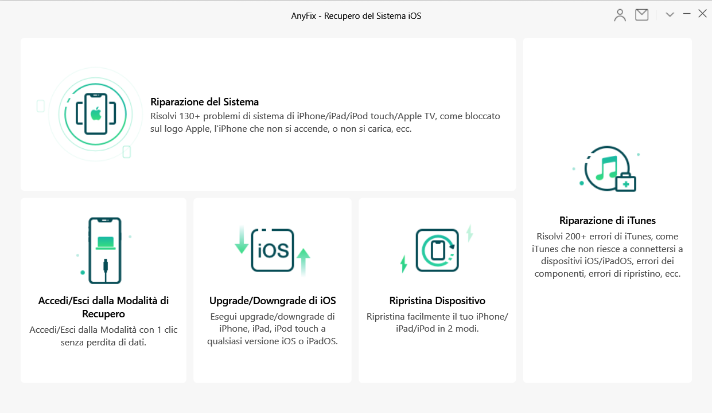
Task: Click the iOS upgrade/downgrade arrows icon
Action: 273,250
